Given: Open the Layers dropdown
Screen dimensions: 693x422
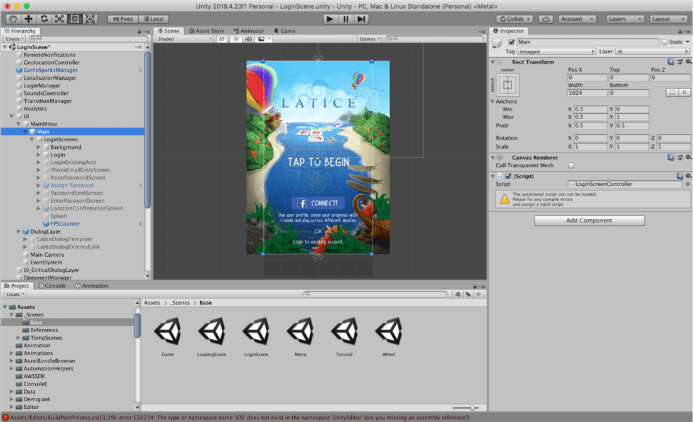Looking at the screenshot, I should click(625, 19).
